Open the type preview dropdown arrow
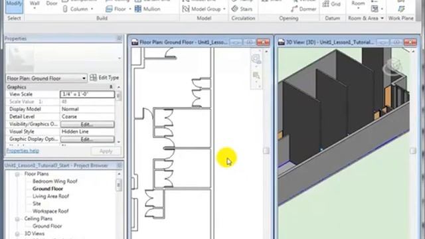Viewport: 425px width, 239px height. [120, 58]
